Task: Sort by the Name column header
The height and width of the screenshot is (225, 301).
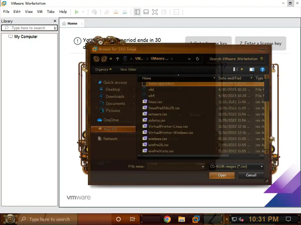Action: click(177, 78)
